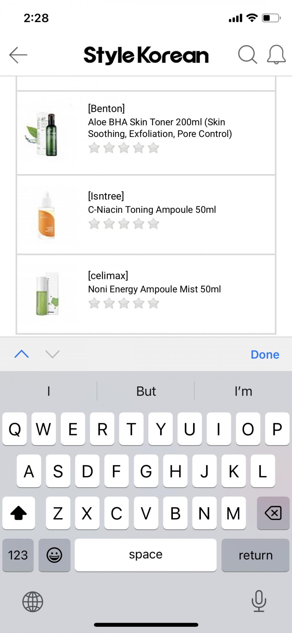Tap Done to dismiss keyboard

coord(265,355)
